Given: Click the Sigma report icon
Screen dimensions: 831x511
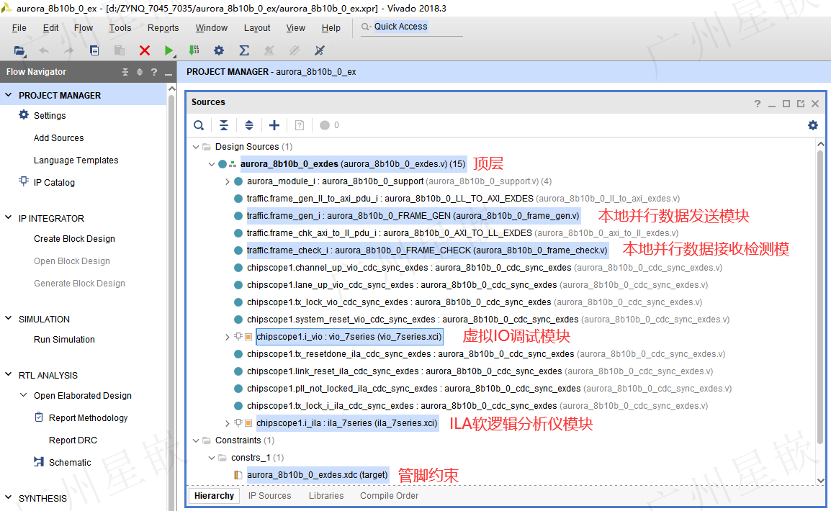Looking at the screenshot, I should click(x=244, y=50).
